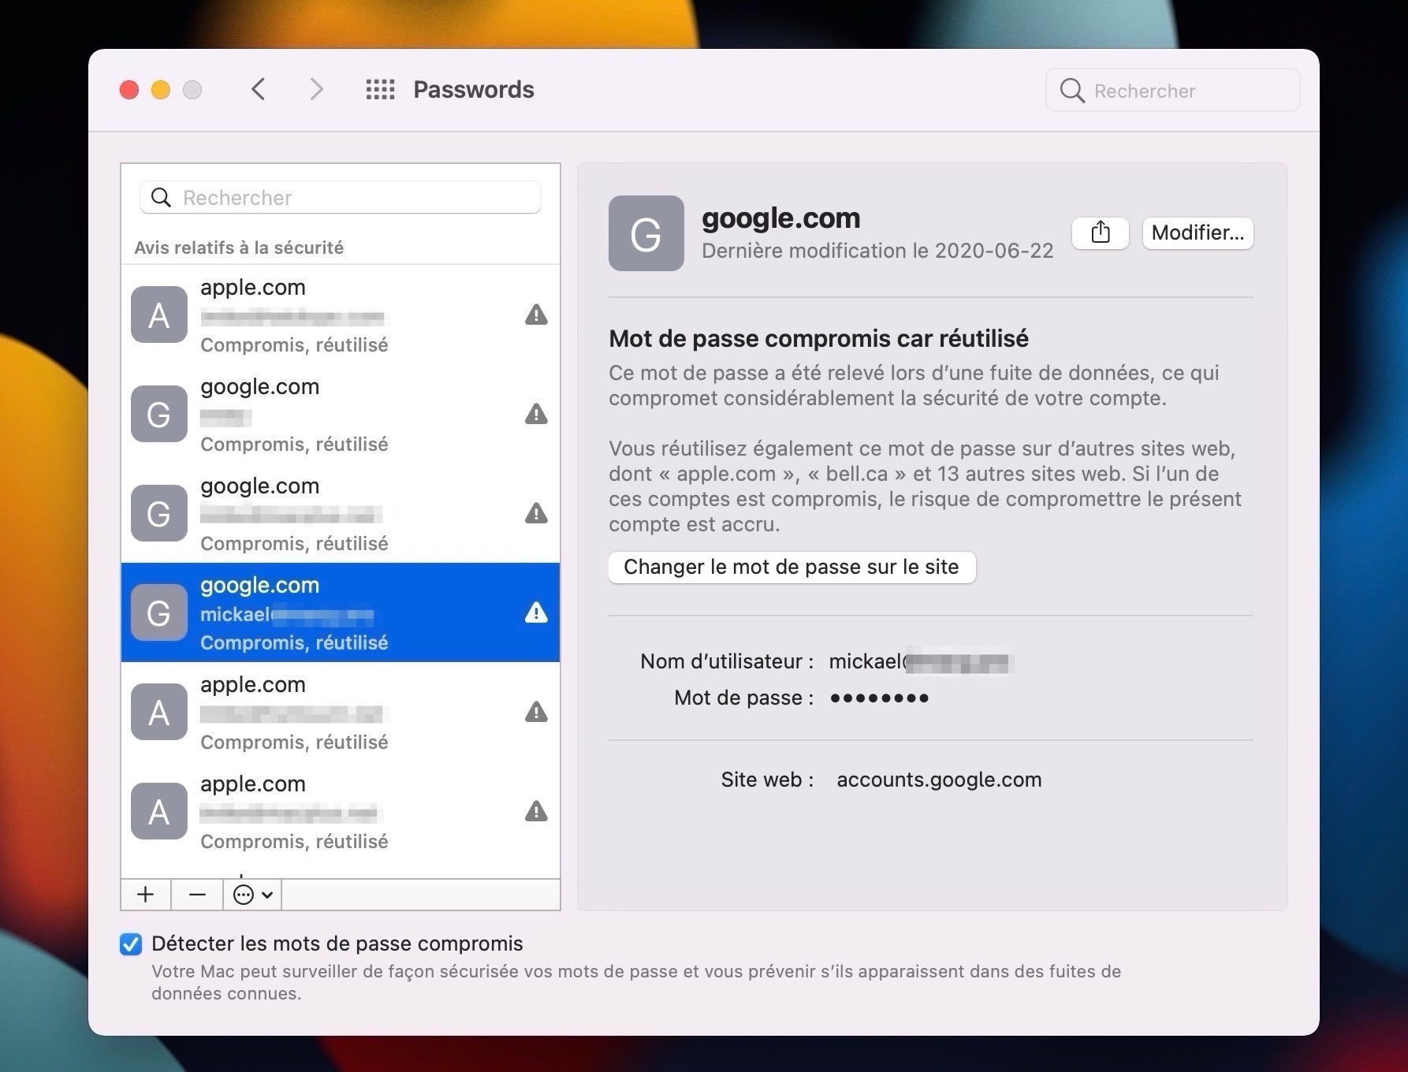Click the share icon next to Modifier
The image size is (1408, 1072).
pyautogui.click(x=1101, y=233)
